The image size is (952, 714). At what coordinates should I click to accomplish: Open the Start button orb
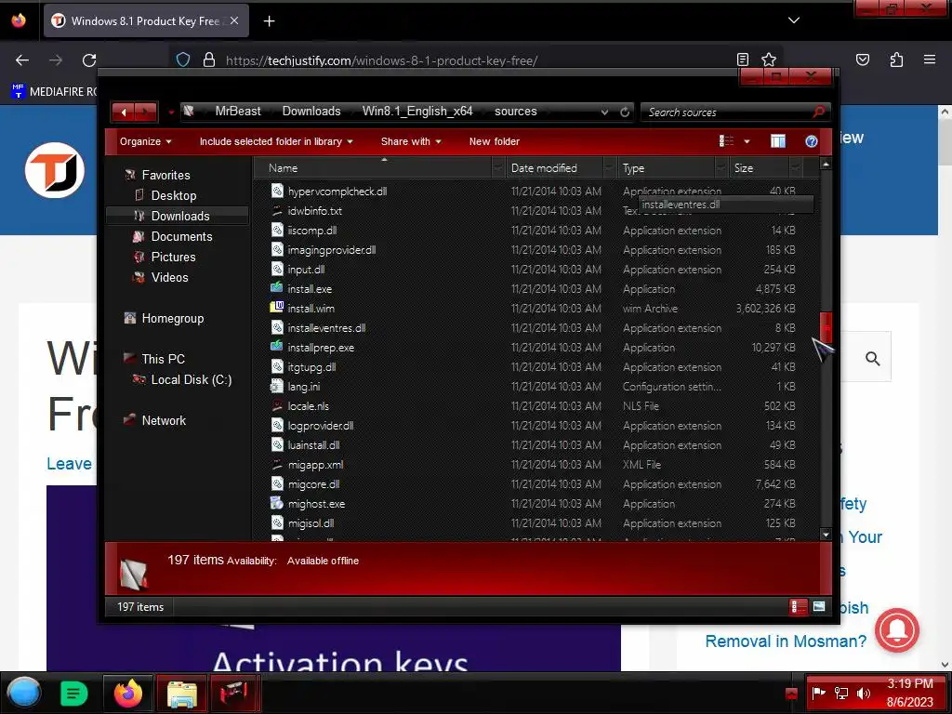coord(23,693)
